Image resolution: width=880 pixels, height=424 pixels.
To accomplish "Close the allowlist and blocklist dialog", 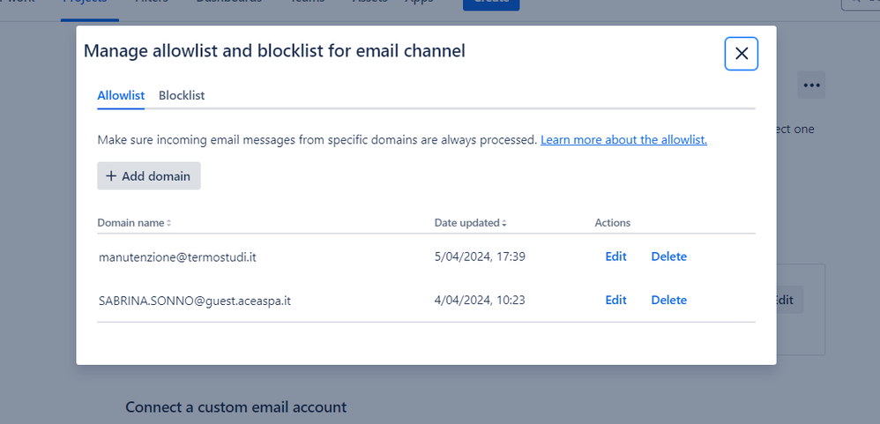I will (x=741, y=54).
